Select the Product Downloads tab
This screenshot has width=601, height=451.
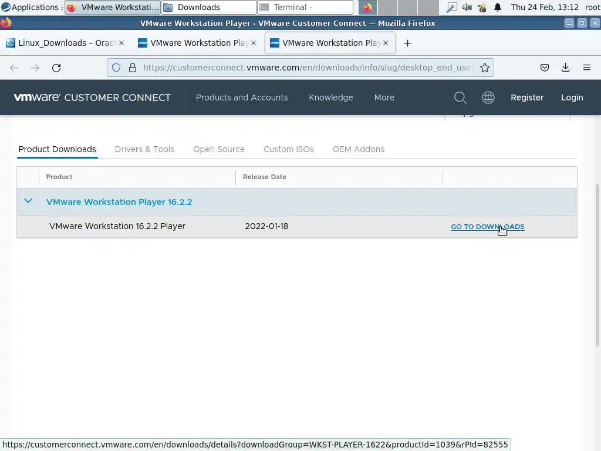(57, 149)
